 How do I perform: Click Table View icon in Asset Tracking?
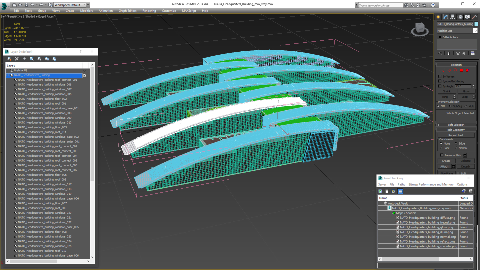click(x=400, y=191)
